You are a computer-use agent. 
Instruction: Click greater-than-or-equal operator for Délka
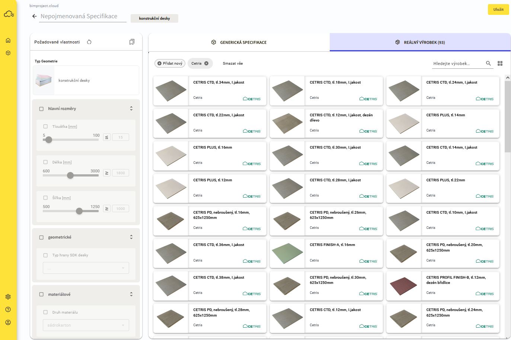(107, 173)
